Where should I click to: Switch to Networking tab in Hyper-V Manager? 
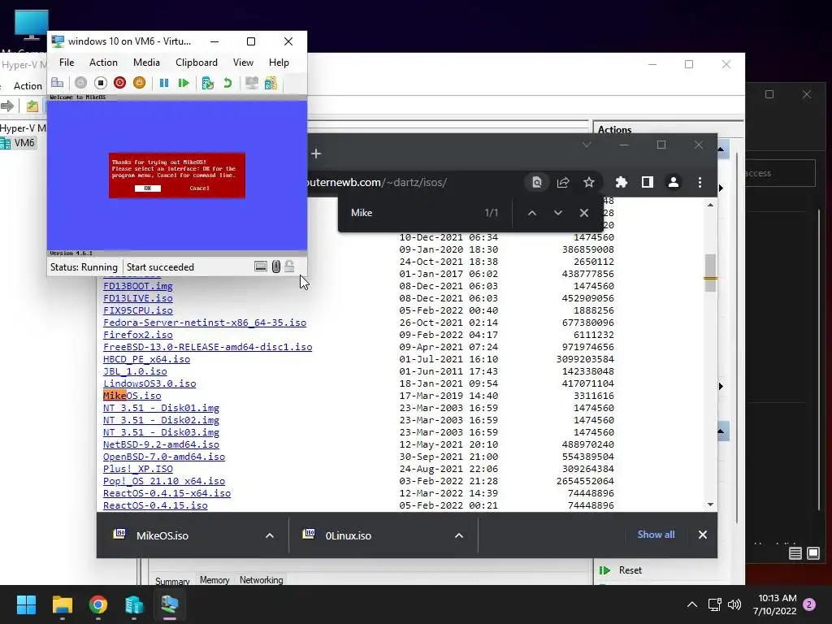point(261,580)
